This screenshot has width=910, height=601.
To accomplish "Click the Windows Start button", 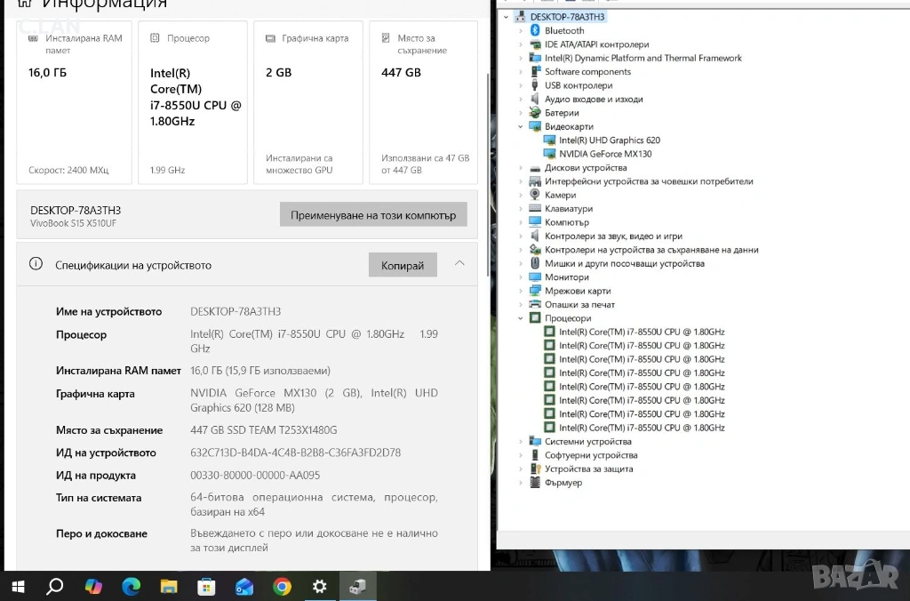I will 18,586.
